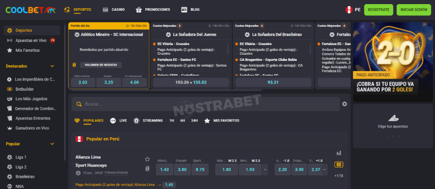
Task: Click in the Buscar search field
Action: click(206, 104)
